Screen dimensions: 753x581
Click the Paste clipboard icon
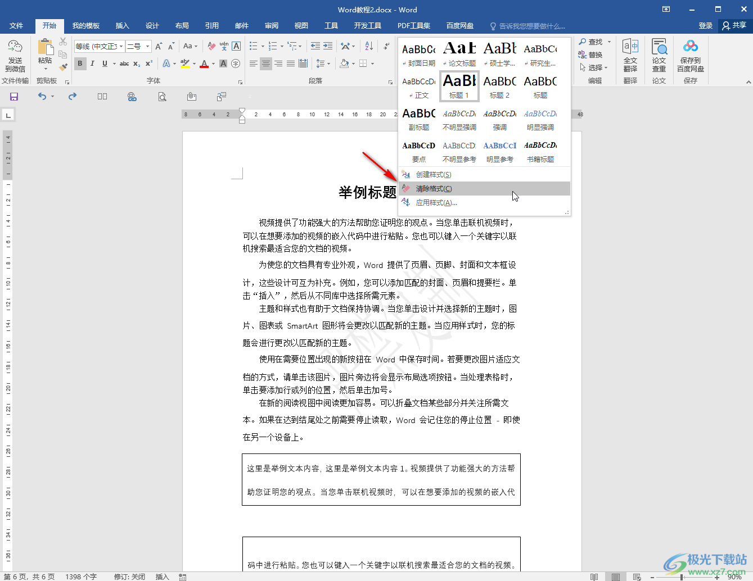coord(45,47)
